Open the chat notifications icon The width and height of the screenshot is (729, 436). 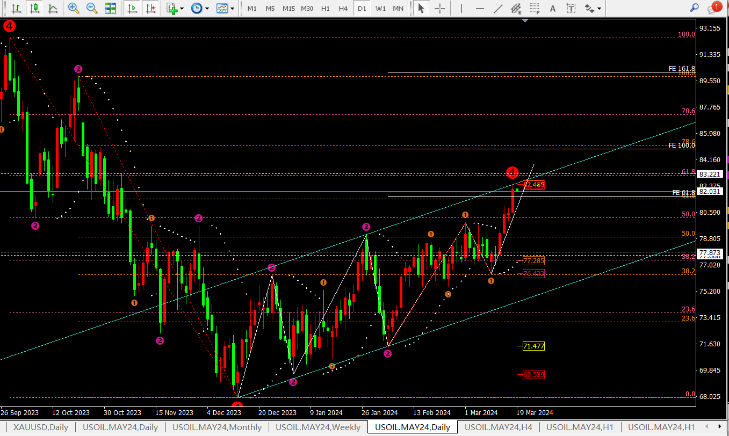tap(713, 8)
